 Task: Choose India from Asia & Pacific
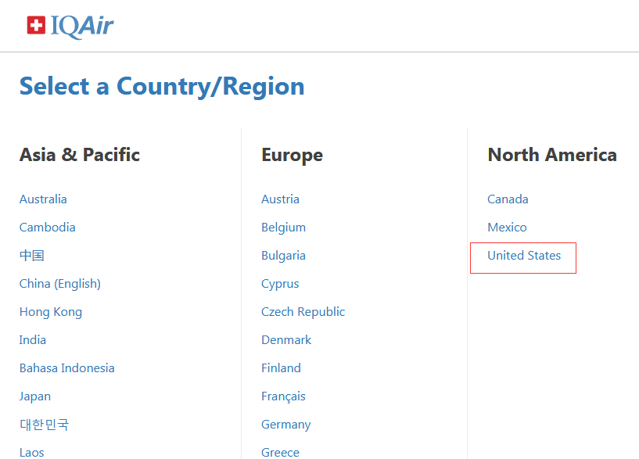pos(33,340)
